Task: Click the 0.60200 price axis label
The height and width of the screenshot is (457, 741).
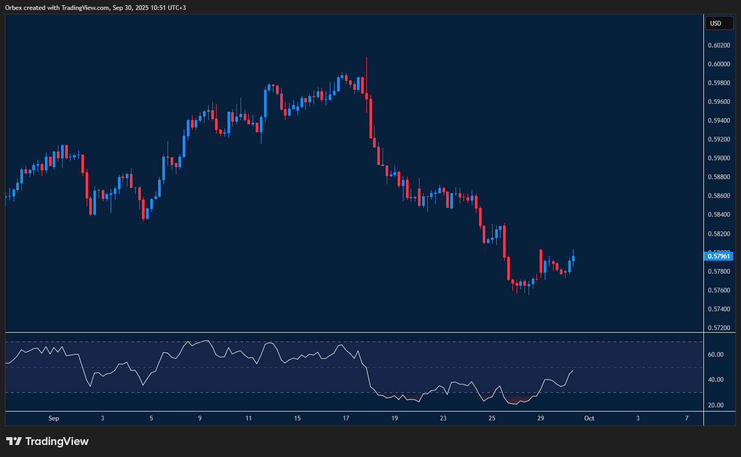Action: pyautogui.click(x=719, y=45)
